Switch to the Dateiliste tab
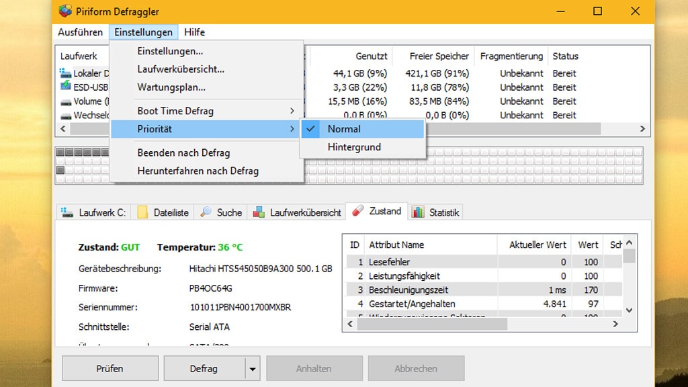 (163, 212)
